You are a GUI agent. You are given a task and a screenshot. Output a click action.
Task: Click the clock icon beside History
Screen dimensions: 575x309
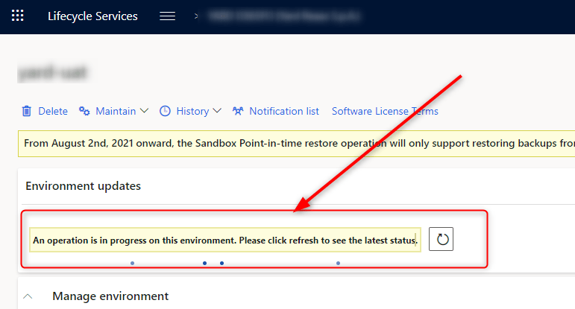coord(165,111)
